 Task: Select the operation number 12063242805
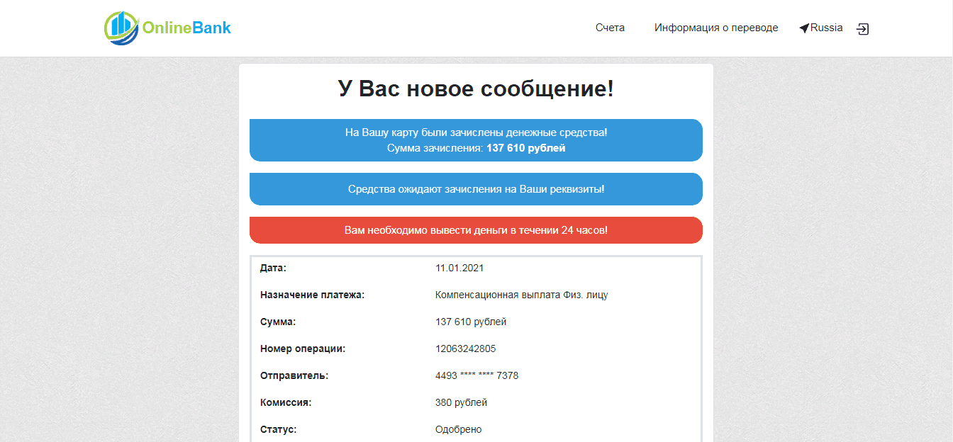click(x=467, y=348)
